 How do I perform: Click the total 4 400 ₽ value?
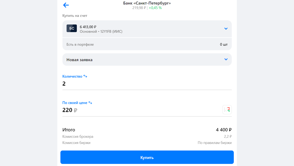(x=224, y=130)
